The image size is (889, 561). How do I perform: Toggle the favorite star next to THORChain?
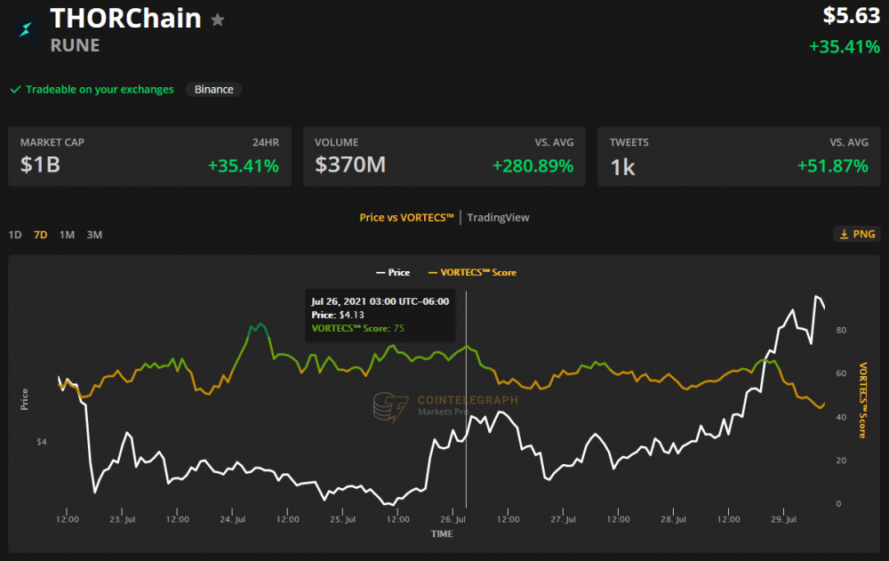[218, 20]
